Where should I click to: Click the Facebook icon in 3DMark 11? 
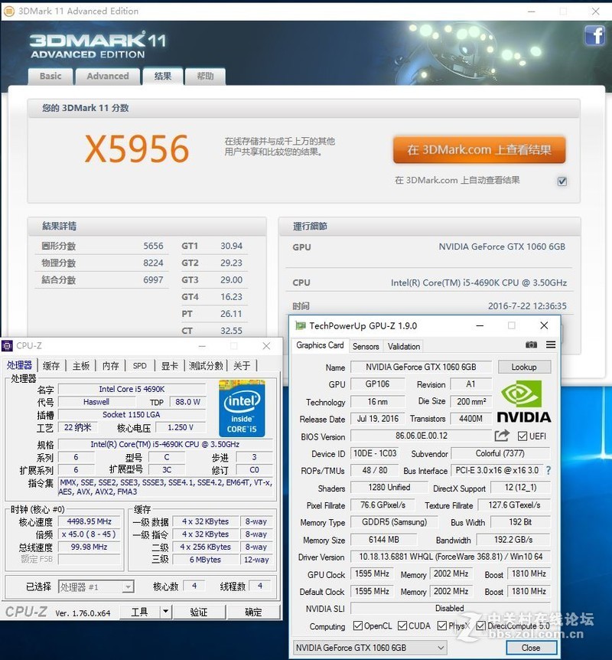[595, 35]
